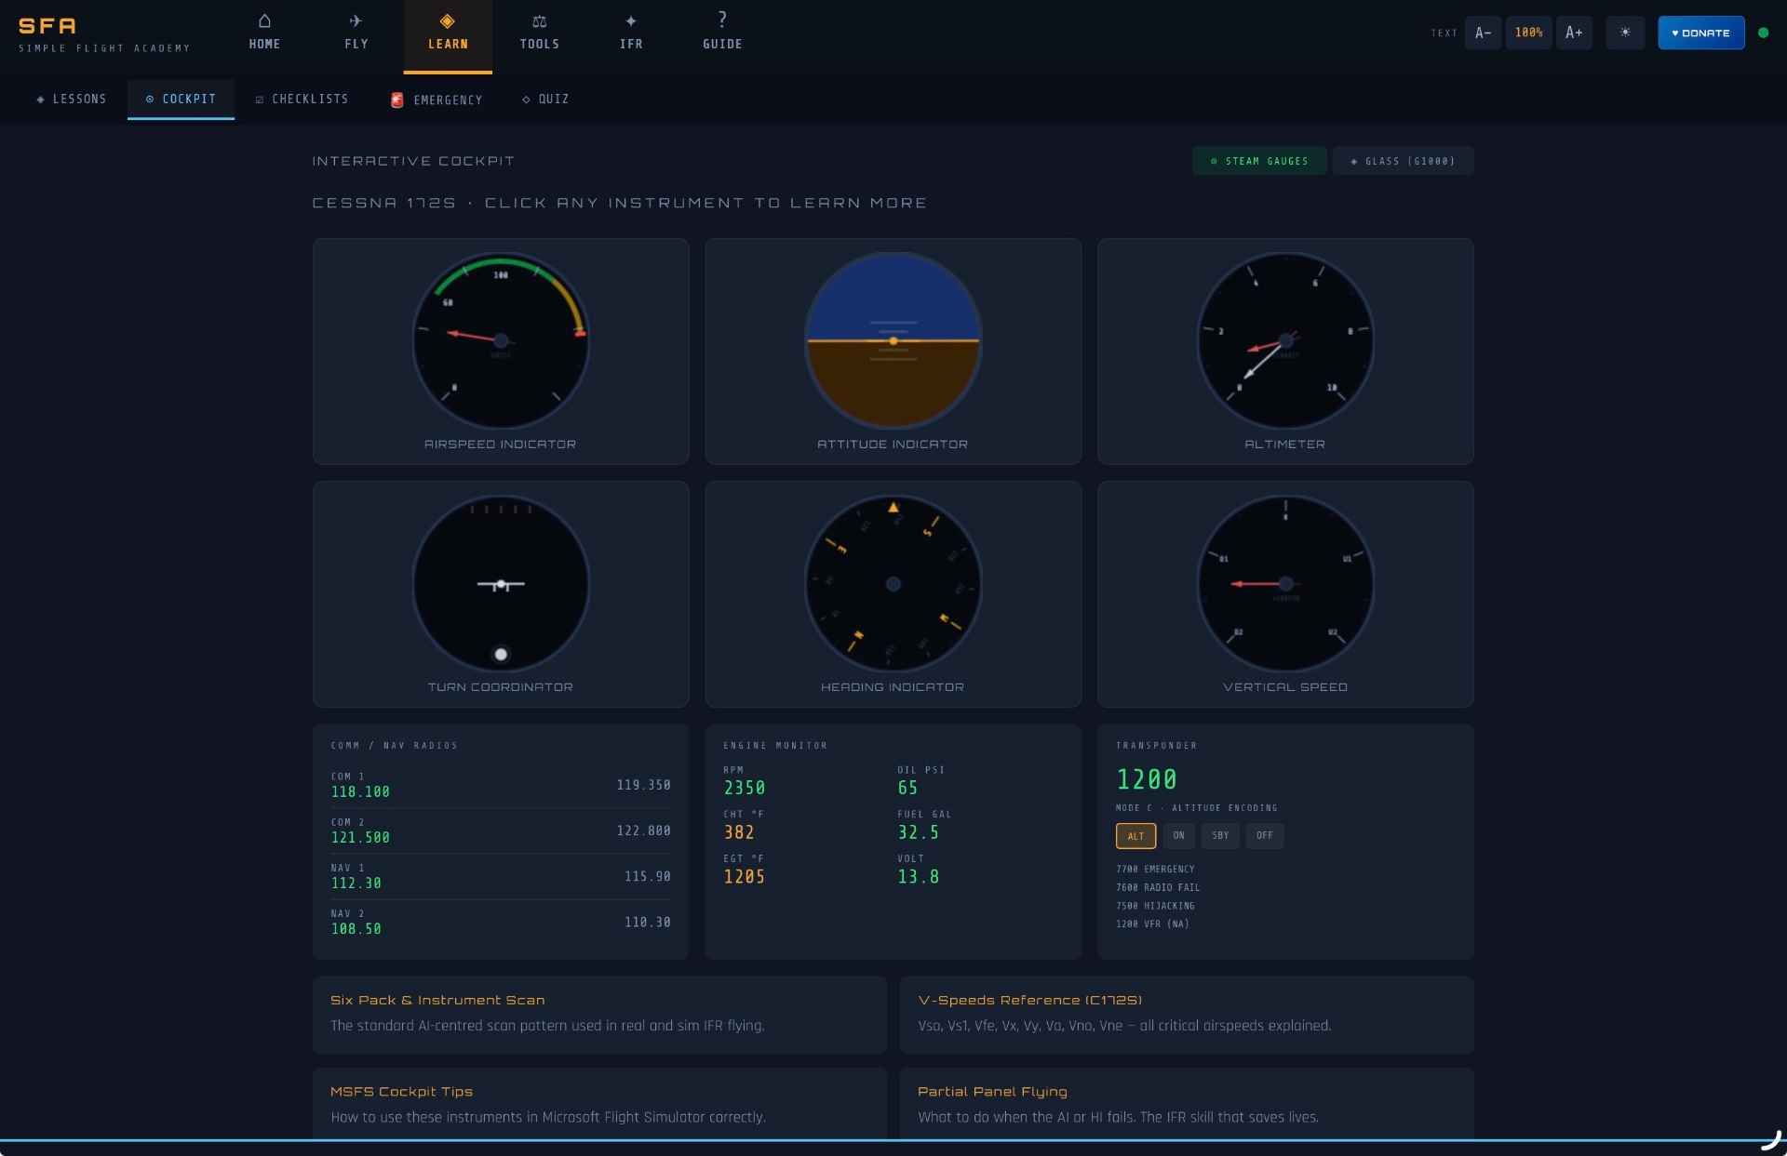The height and width of the screenshot is (1156, 1787).
Task: Open V-Speeds Reference (C172S) card
Action: click(x=1187, y=1014)
